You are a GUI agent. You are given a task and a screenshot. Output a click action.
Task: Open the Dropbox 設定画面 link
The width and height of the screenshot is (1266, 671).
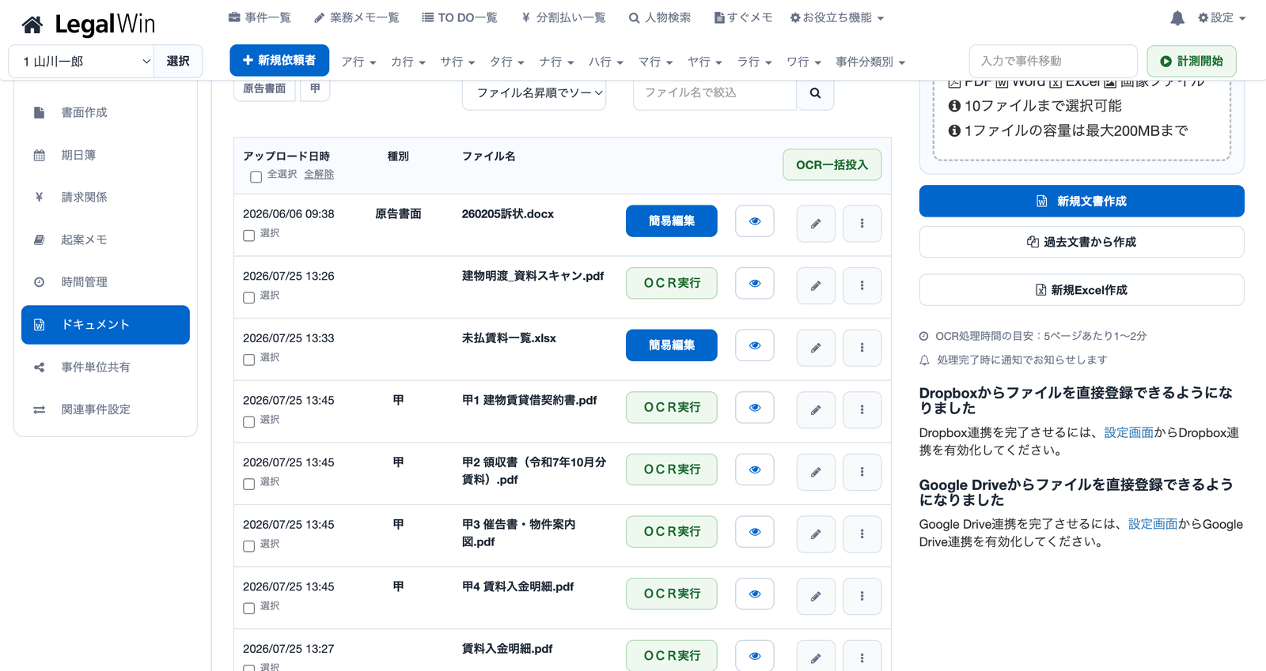coord(1129,433)
